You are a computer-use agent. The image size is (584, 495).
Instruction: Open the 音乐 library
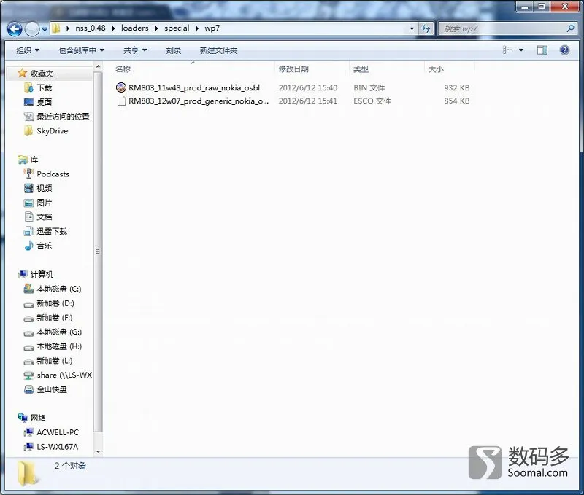[x=45, y=246]
